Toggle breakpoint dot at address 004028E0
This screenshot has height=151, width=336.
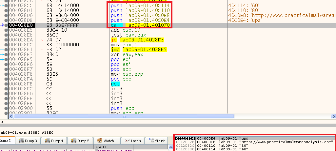point(6,25)
